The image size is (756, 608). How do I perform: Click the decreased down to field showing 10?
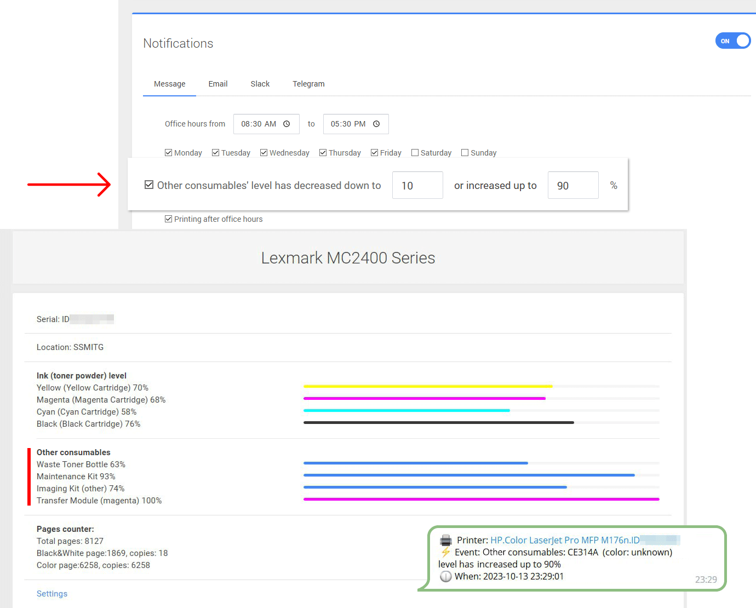[x=417, y=186]
